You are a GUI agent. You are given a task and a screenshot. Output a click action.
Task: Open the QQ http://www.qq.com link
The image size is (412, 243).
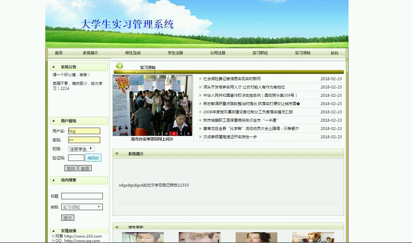(78, 241)
